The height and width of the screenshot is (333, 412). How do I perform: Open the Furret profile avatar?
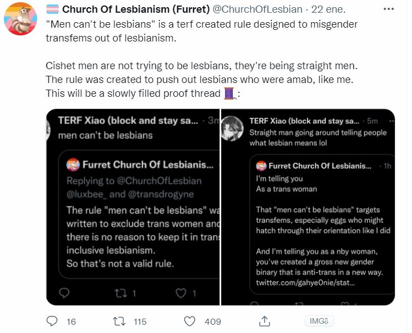point(20,19)
